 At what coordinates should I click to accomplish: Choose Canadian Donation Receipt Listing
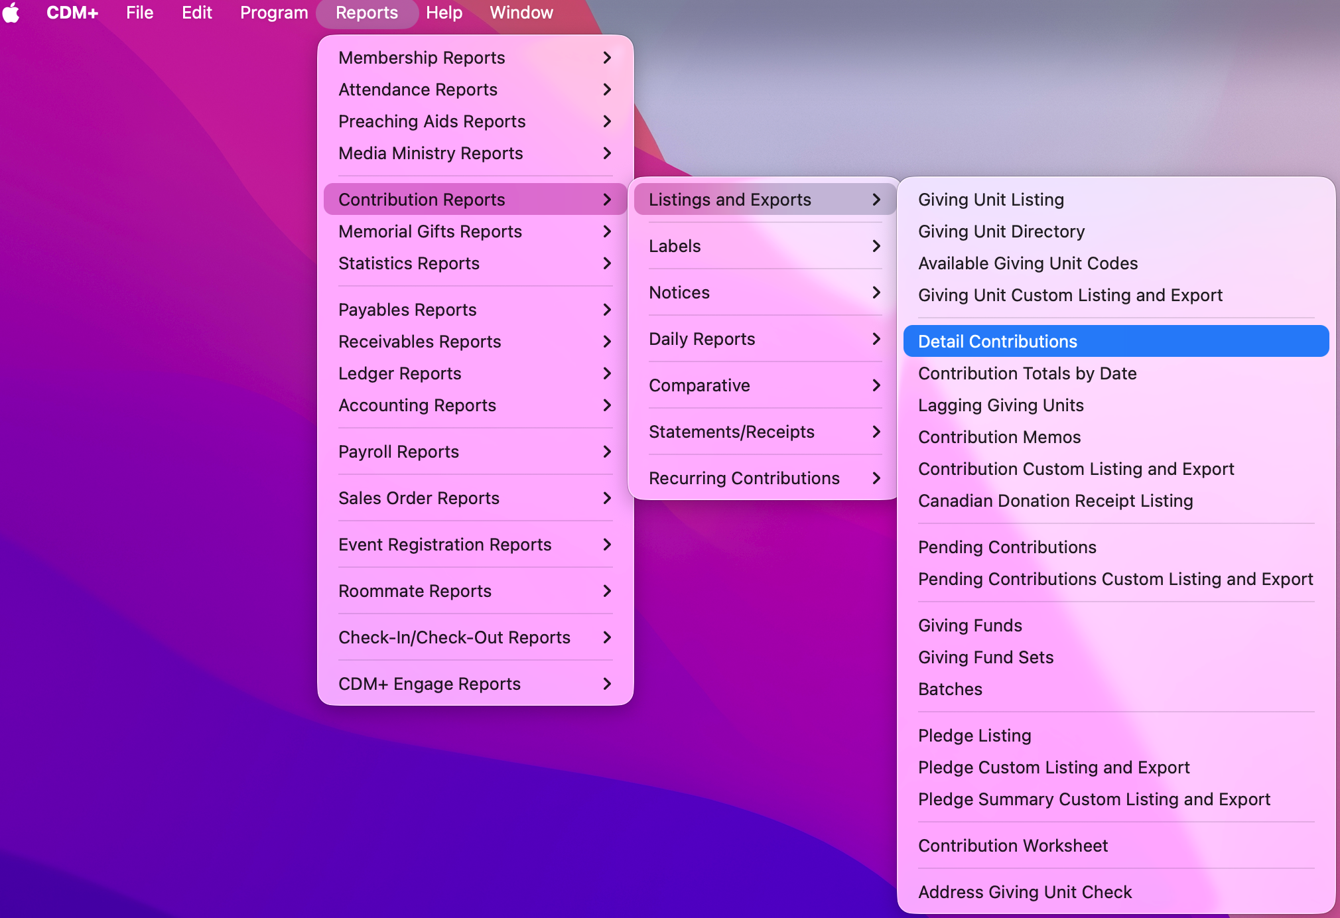click(1116, 501)
